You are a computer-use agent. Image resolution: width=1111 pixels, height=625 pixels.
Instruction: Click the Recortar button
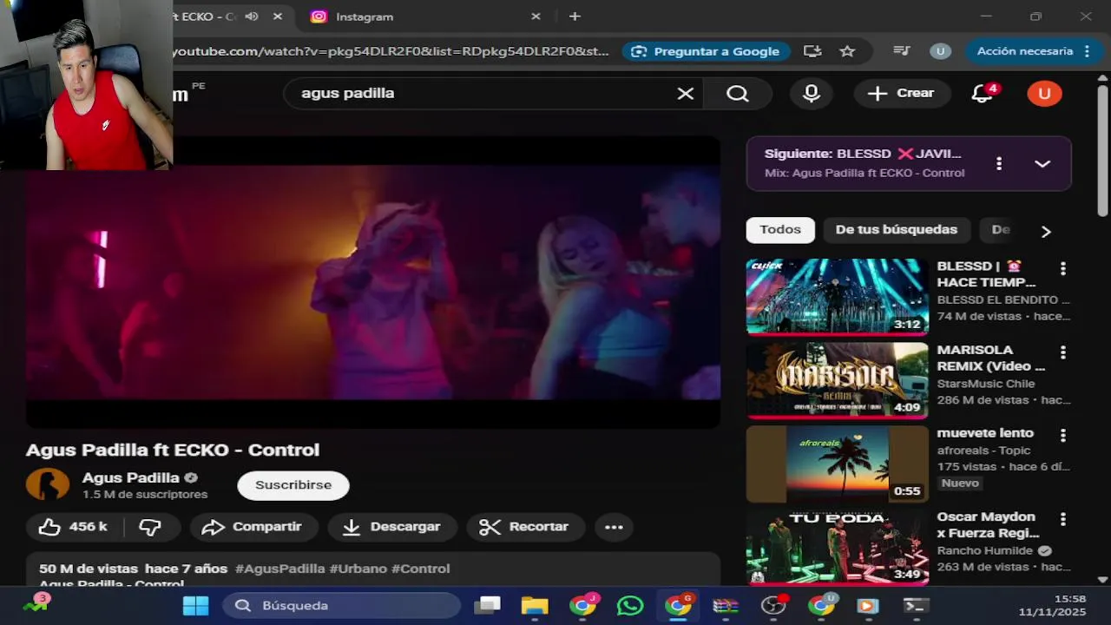point(525,527)
